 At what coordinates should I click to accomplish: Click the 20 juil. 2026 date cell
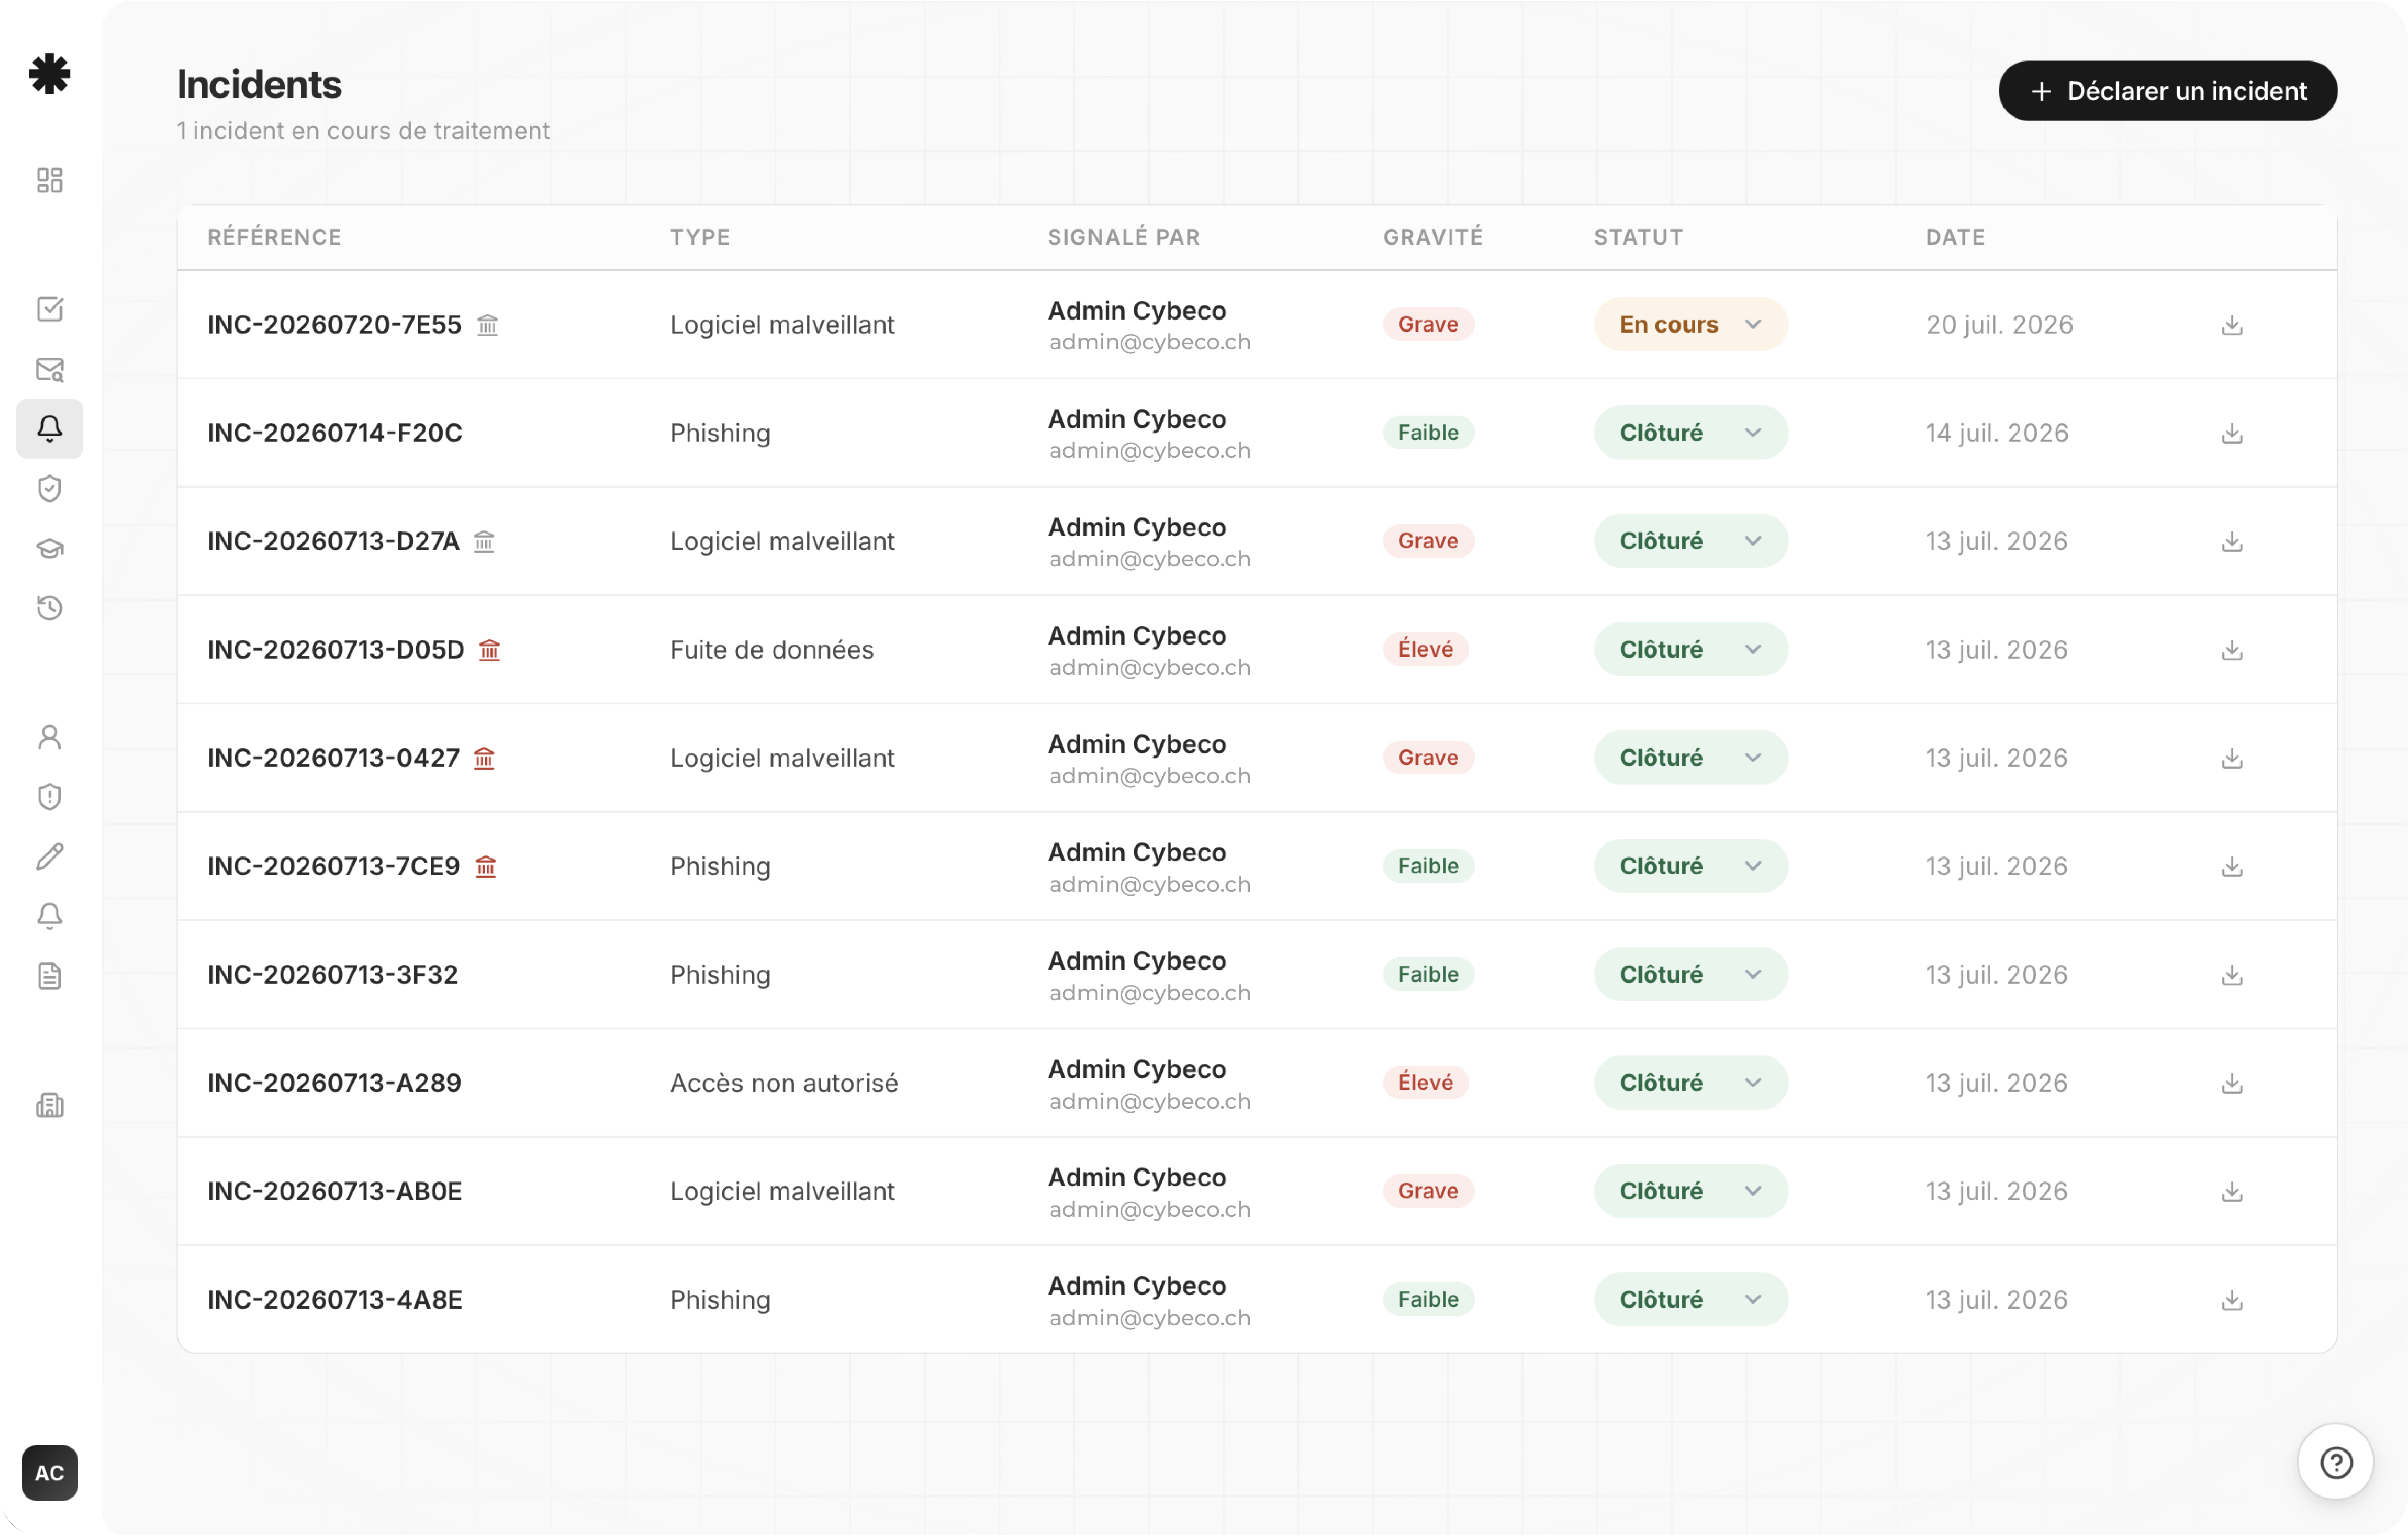coord(1999,325)
